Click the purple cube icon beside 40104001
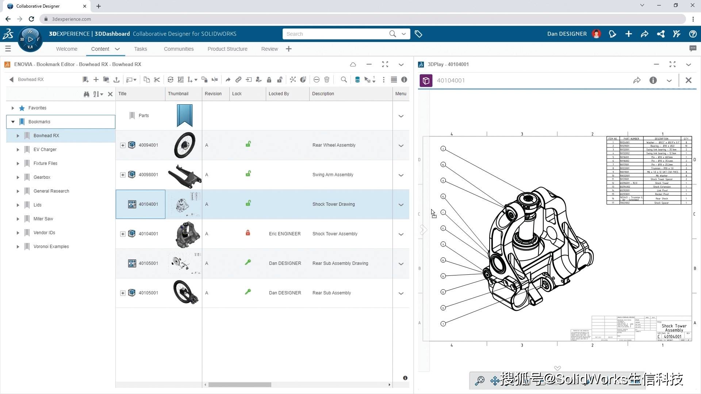Screen dimensions: 701x394 pos(426,80)
